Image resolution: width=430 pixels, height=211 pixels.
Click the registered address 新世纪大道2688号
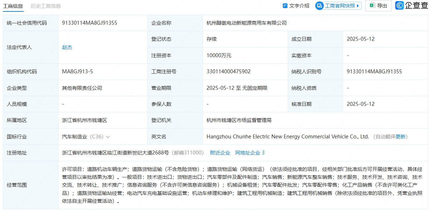115,153
